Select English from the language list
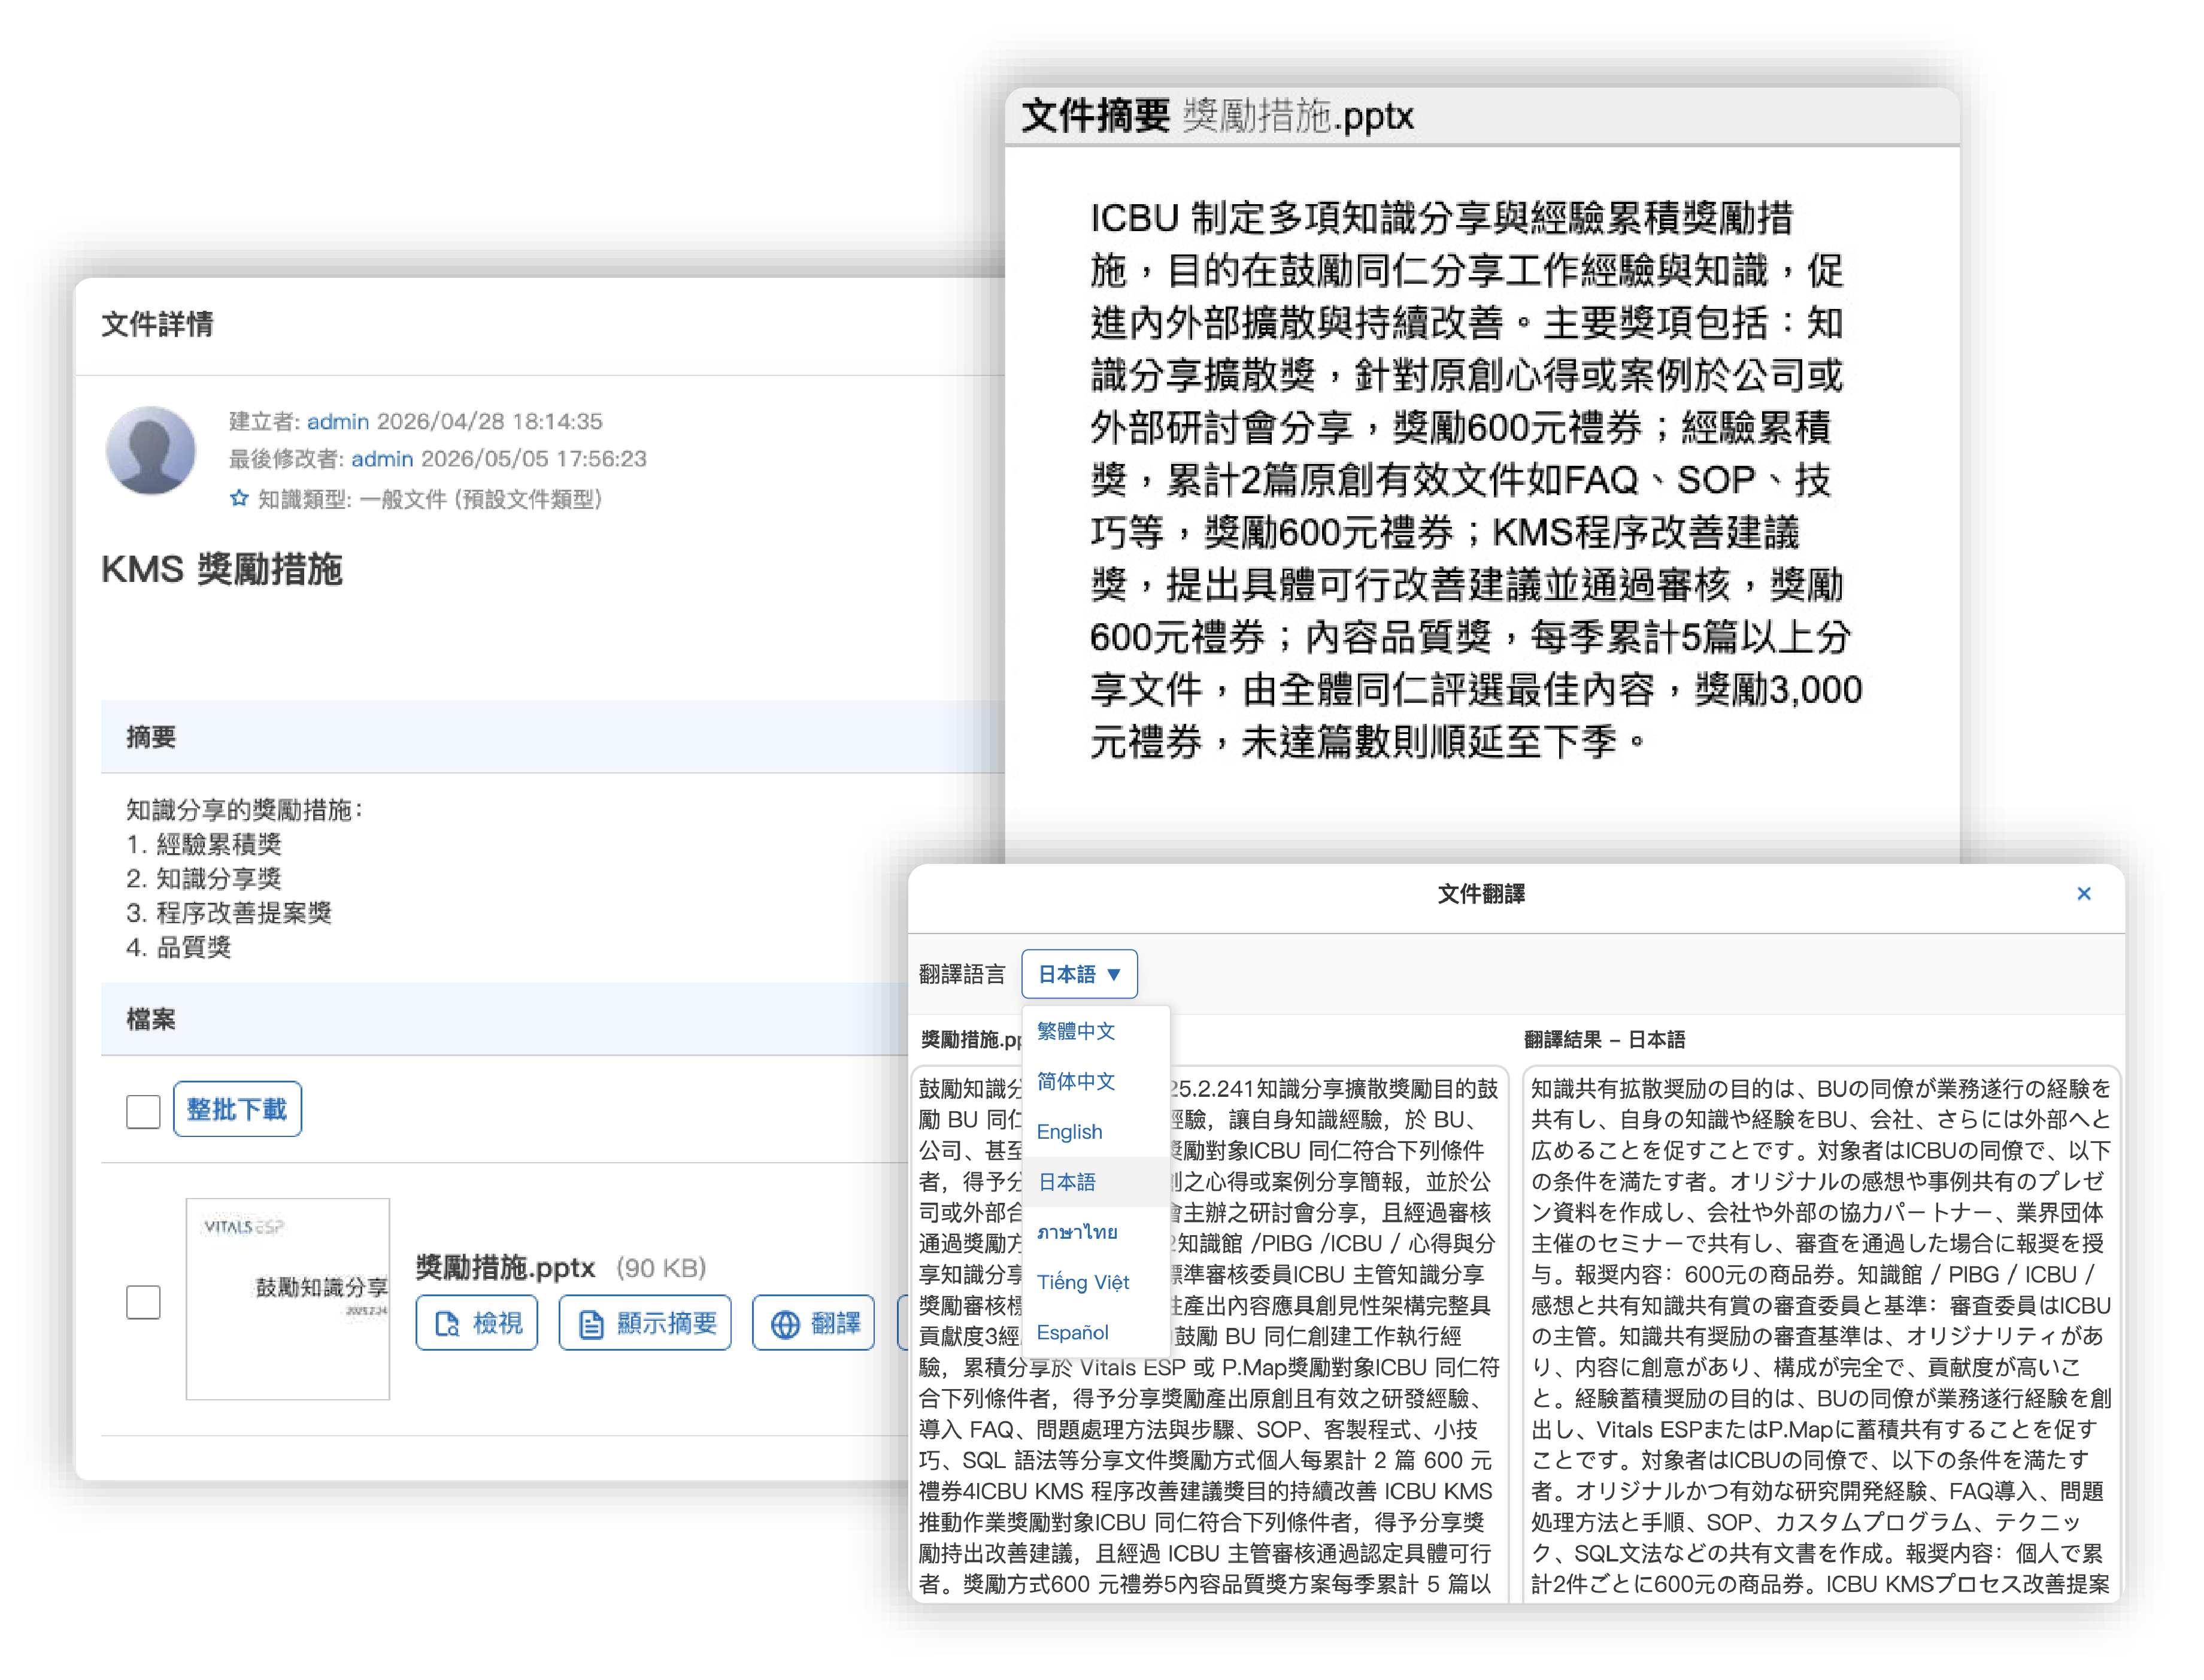Screen dimensions: 2204x1680 coord(1069,1131)
